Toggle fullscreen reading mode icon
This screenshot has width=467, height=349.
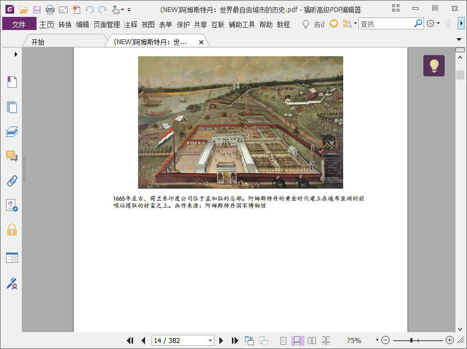tap(396, 8)
